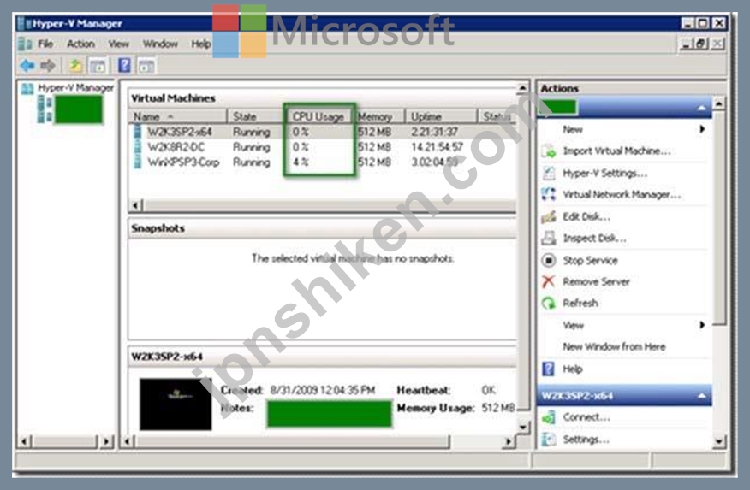Click right arrow of tree pane scrollbar
This screenshot has width=750, height=490.
point(108,442)
